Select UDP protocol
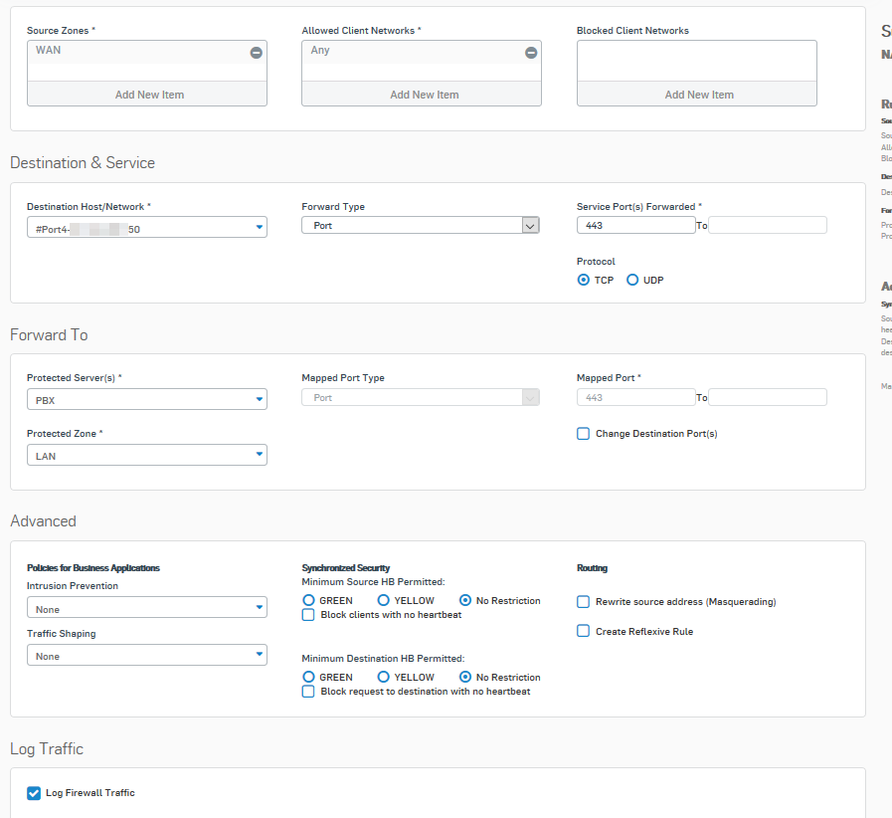This screenshot has width=892, height=818. pyautogui.click(x=632, y=280)
